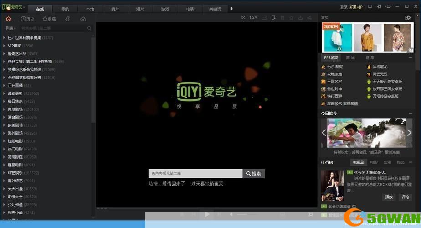Open the Taobao ad banner thumbnail
421x228 pixels.
point(368,37)
